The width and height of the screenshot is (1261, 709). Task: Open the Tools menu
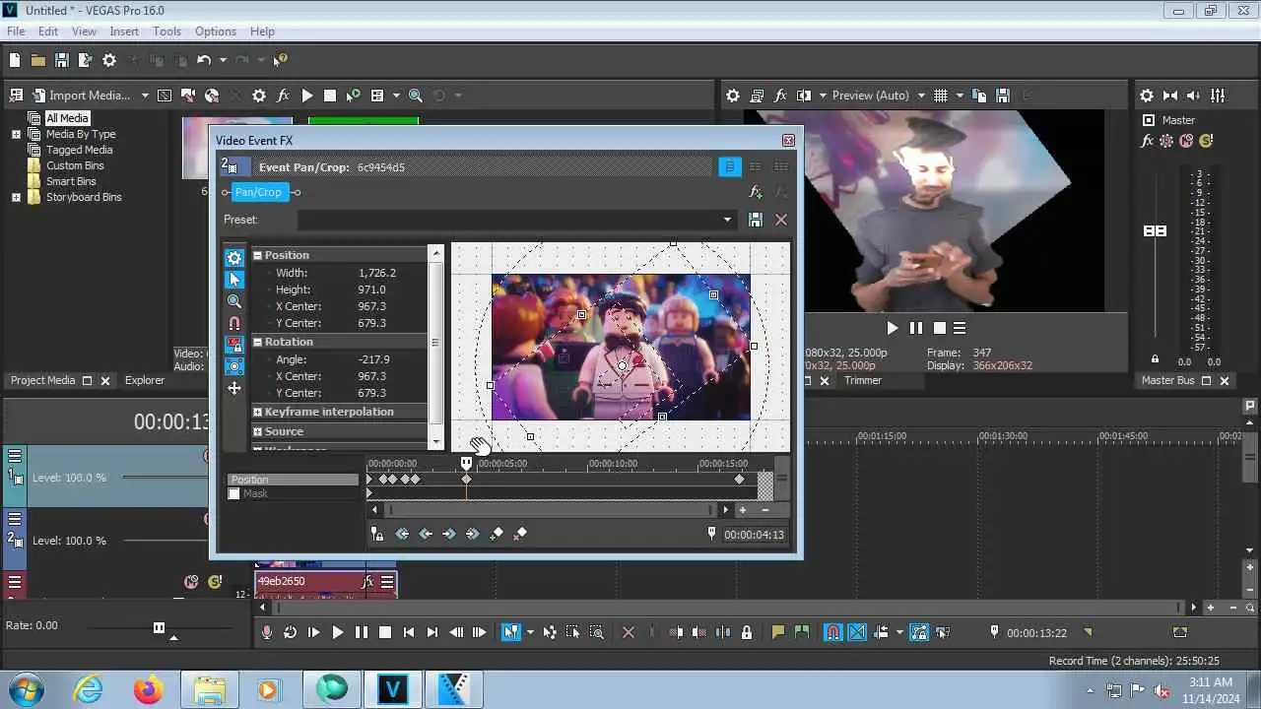pyautogui.click(x=166, y=32)
